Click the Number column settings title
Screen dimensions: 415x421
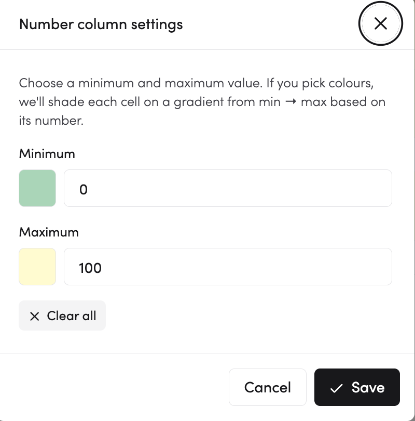[101, 24]
